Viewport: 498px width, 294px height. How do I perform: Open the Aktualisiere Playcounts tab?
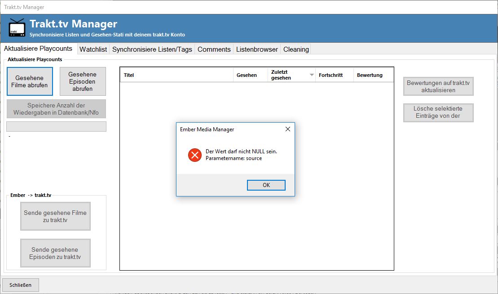pyautogui.click(x=38, y=49)
